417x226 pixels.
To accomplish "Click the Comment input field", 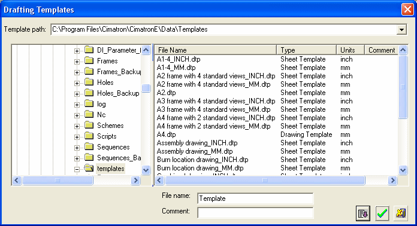I will point(255,213).
